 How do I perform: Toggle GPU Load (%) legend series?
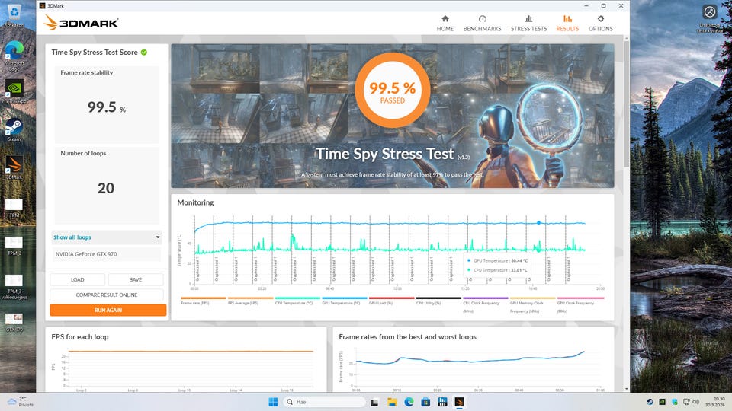pyautogui.click(x=391, y=301)
